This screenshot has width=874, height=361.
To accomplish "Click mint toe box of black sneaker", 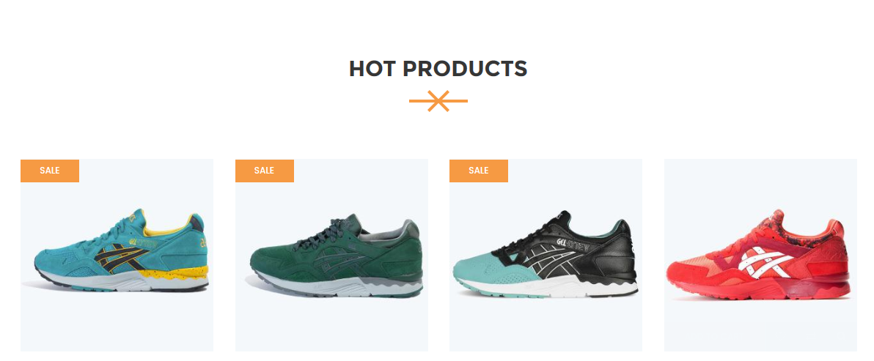I will pyautogui.click(x=480, y=269).
